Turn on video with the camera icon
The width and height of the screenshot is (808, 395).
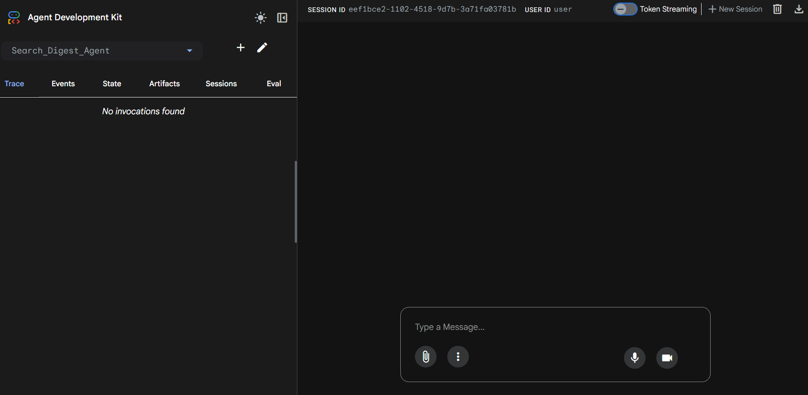point(667,358)
